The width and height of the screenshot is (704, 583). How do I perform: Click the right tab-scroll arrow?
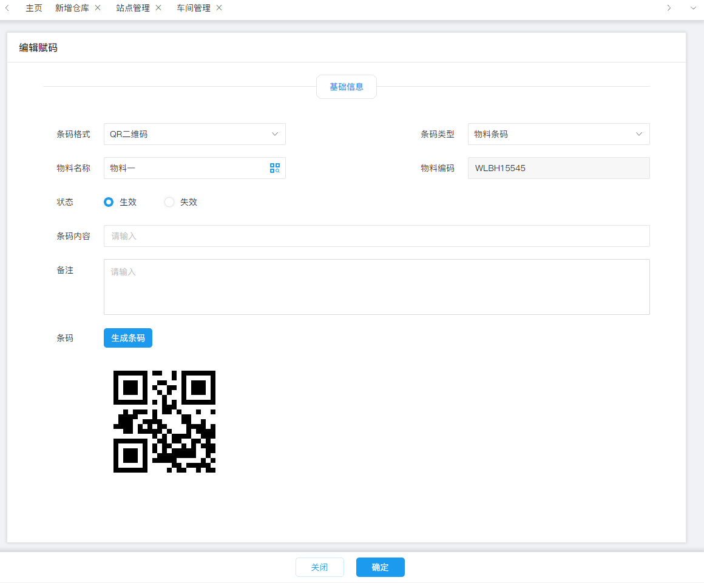click(669, 8)
